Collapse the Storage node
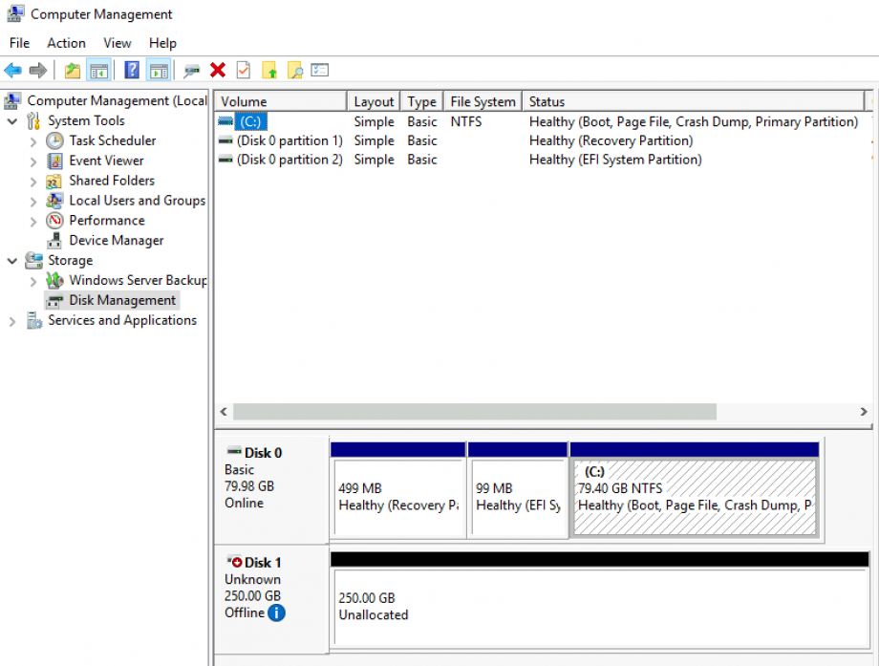 click(11, 260)
